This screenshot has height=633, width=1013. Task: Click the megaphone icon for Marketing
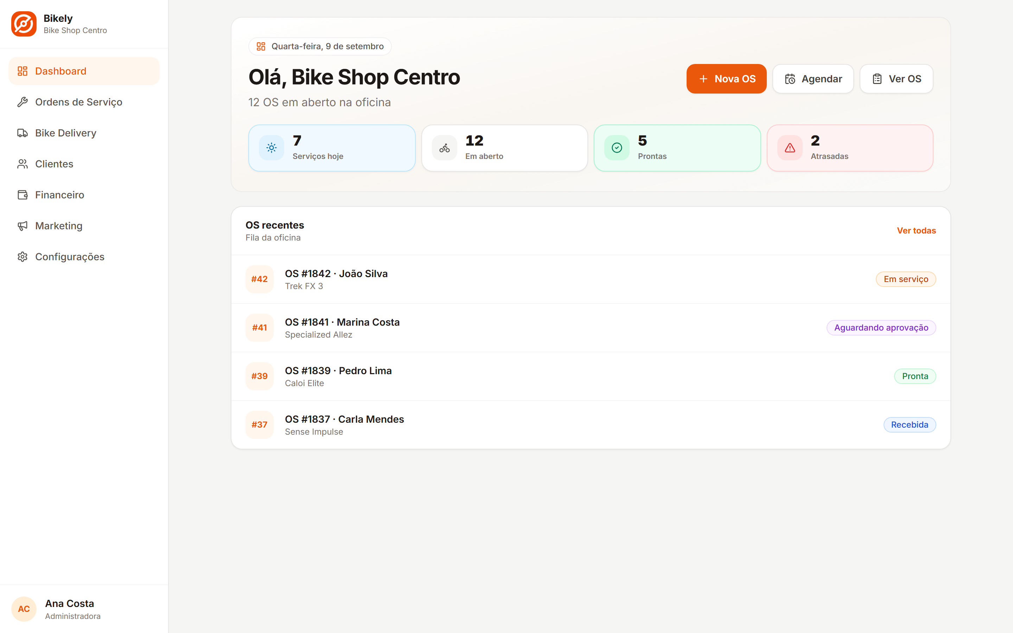[23, 226]
